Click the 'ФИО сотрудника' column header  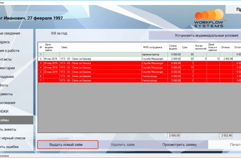click(154, 47)
